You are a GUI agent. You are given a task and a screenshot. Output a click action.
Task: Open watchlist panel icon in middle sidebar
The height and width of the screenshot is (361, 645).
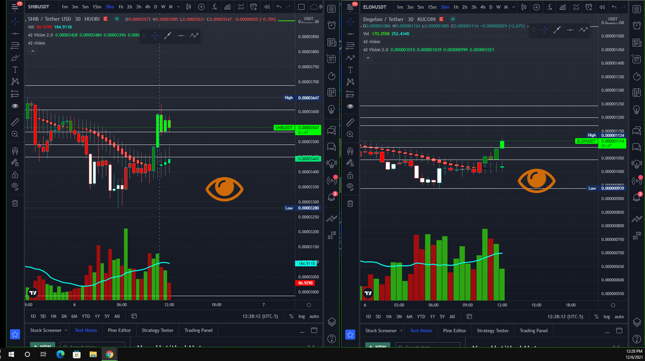point(332,9)
